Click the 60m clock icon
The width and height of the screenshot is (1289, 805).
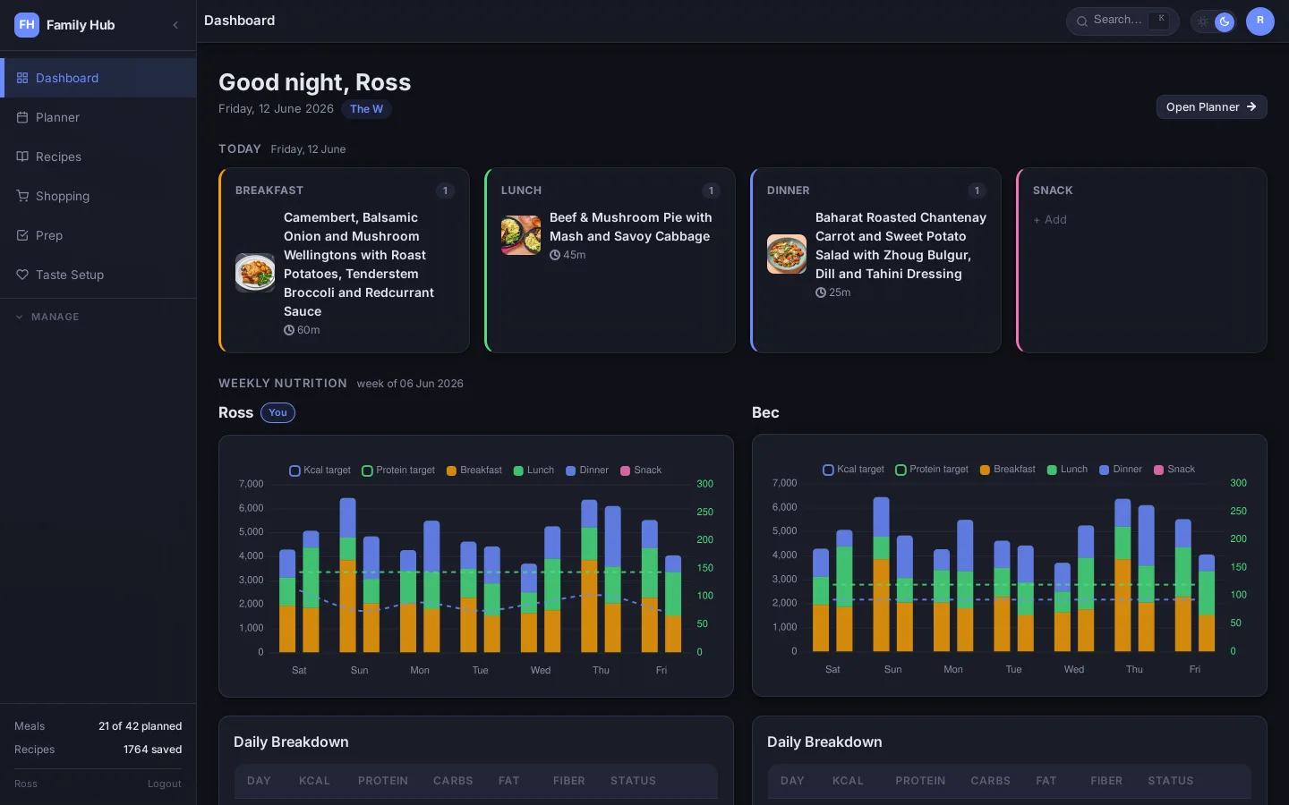(x=289, y=330)
